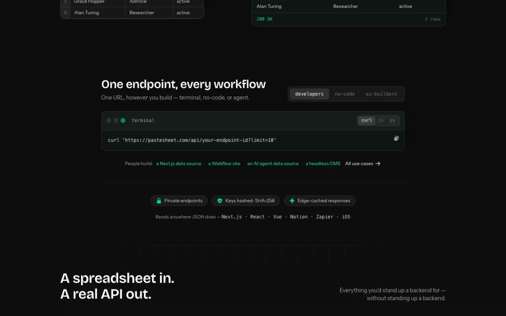Copy the curl command with the copy icon
The image size is (506, 316).
click(396, 138)
